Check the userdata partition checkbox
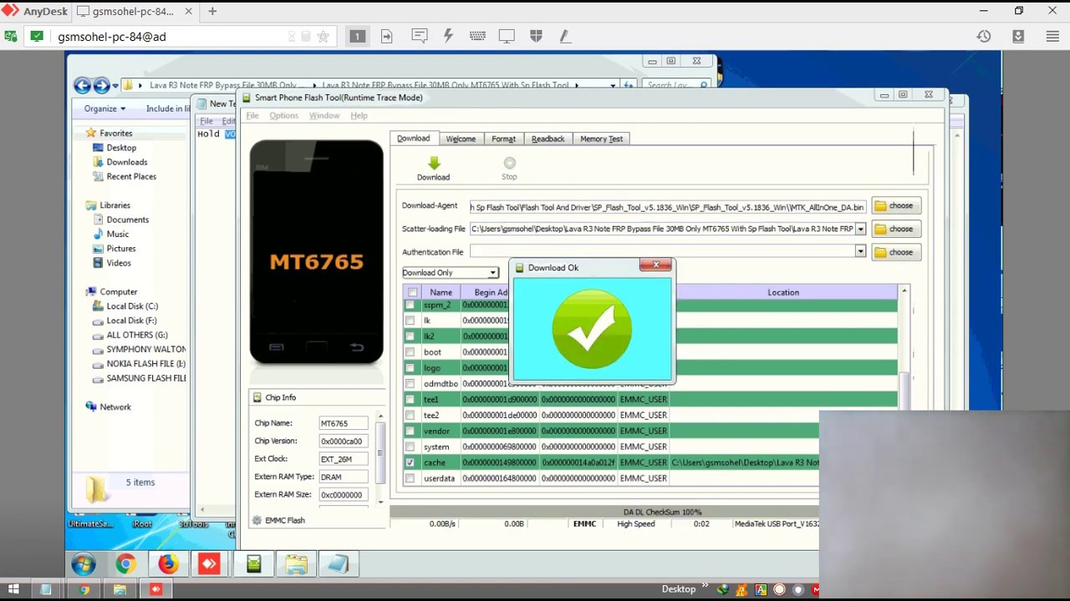Screen dimensions: 1070x601 pyautogui.click(x=410, y=478)
